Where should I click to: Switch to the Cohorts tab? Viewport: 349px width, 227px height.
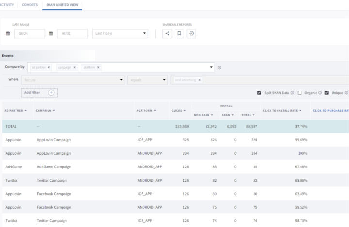30,5
